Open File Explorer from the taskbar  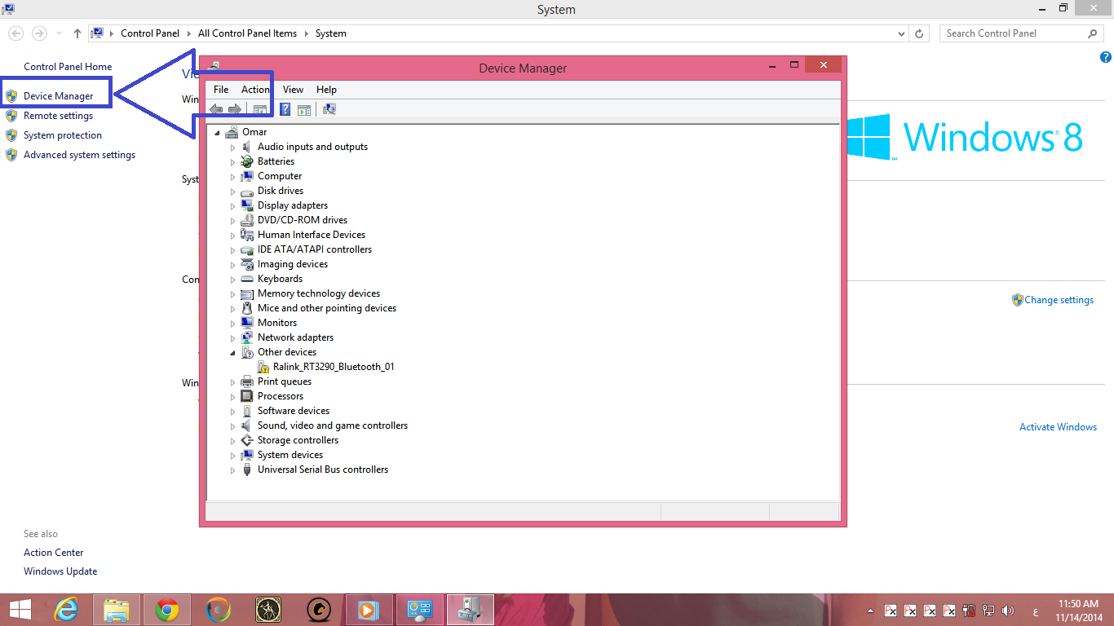pyautogui.click(x=117, y=609)
